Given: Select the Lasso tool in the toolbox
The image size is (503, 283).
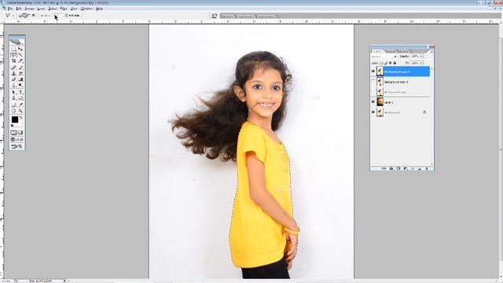Looking at the screenshot, I should 14,55.
